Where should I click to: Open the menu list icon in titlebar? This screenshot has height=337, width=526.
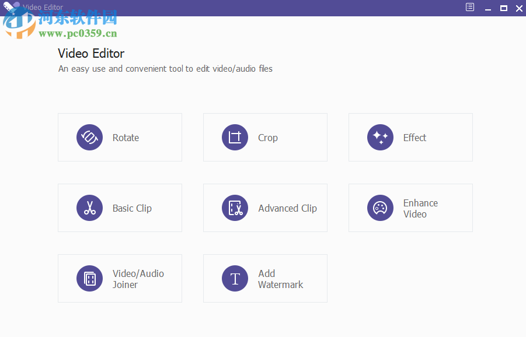click(x=469, y=7)
